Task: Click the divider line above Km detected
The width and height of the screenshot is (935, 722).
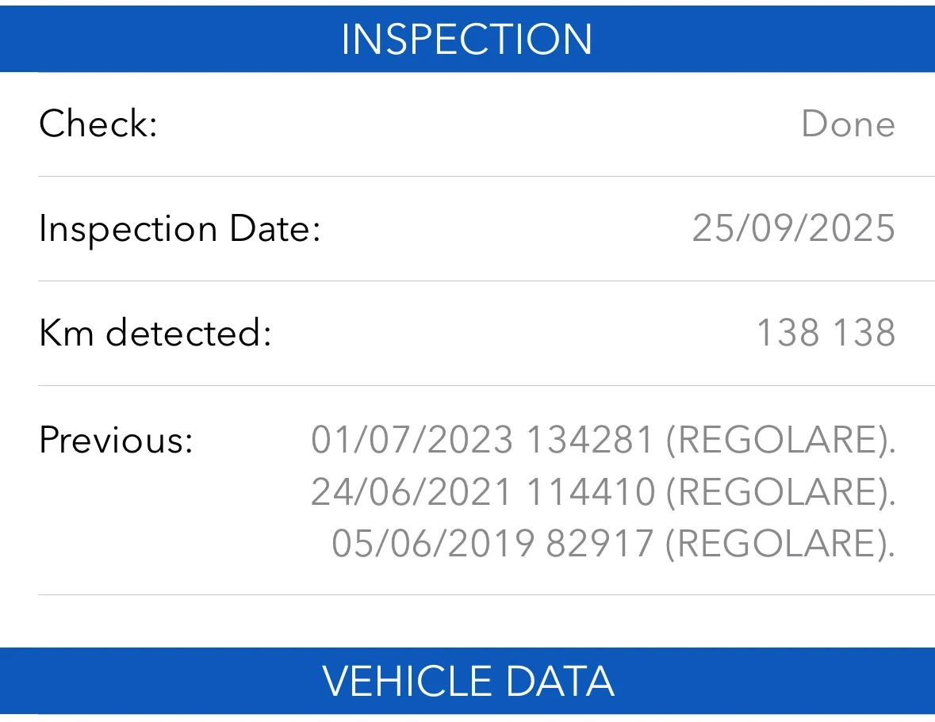Action: tap(486, 281)
